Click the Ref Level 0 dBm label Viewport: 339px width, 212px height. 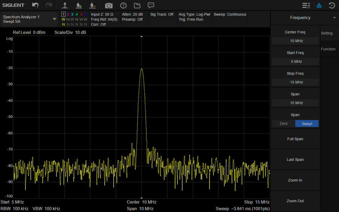tap(29, 32)
